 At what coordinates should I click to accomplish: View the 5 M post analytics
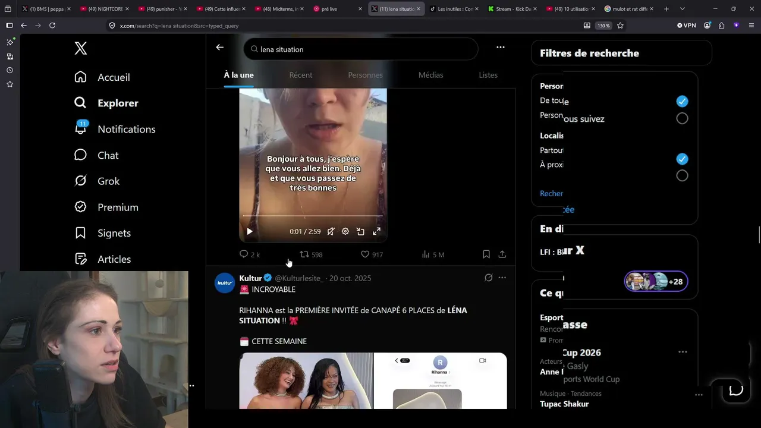pyautogui.click(x=433, y=254)
